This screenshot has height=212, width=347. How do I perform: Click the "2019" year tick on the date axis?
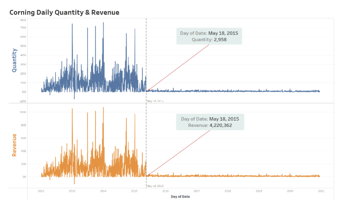click(259, 191)
